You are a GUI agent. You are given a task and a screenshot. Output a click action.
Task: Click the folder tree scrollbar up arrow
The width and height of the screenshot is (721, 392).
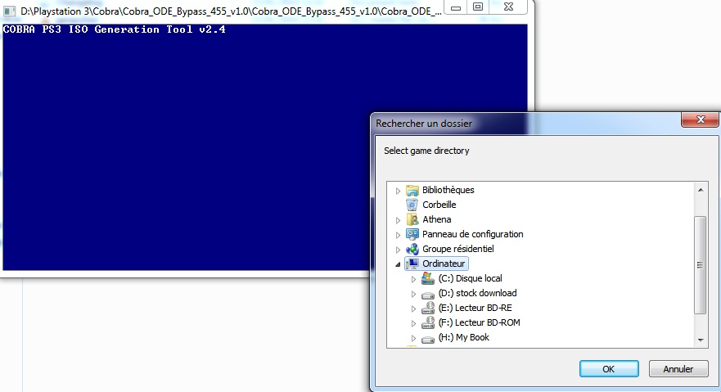click(701, 189)
